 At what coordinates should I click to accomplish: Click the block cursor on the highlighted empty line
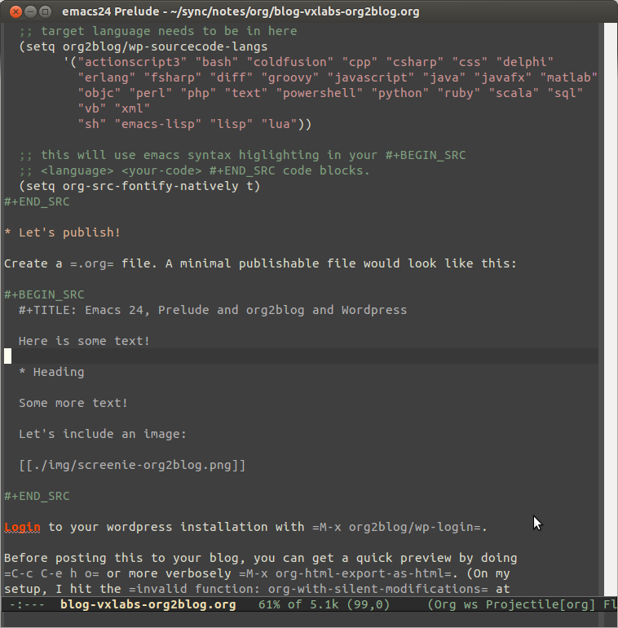click(x=7, y=356)
